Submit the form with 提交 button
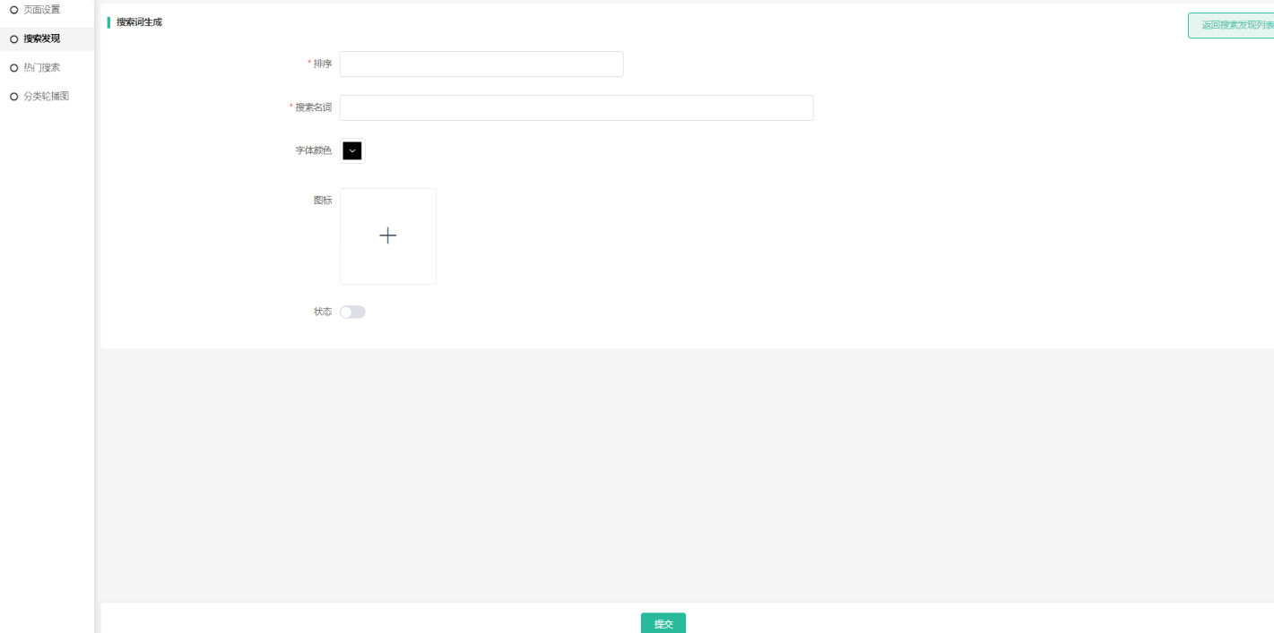The width and height of the screenshot is (1274, 633). [x=663, y=623]
